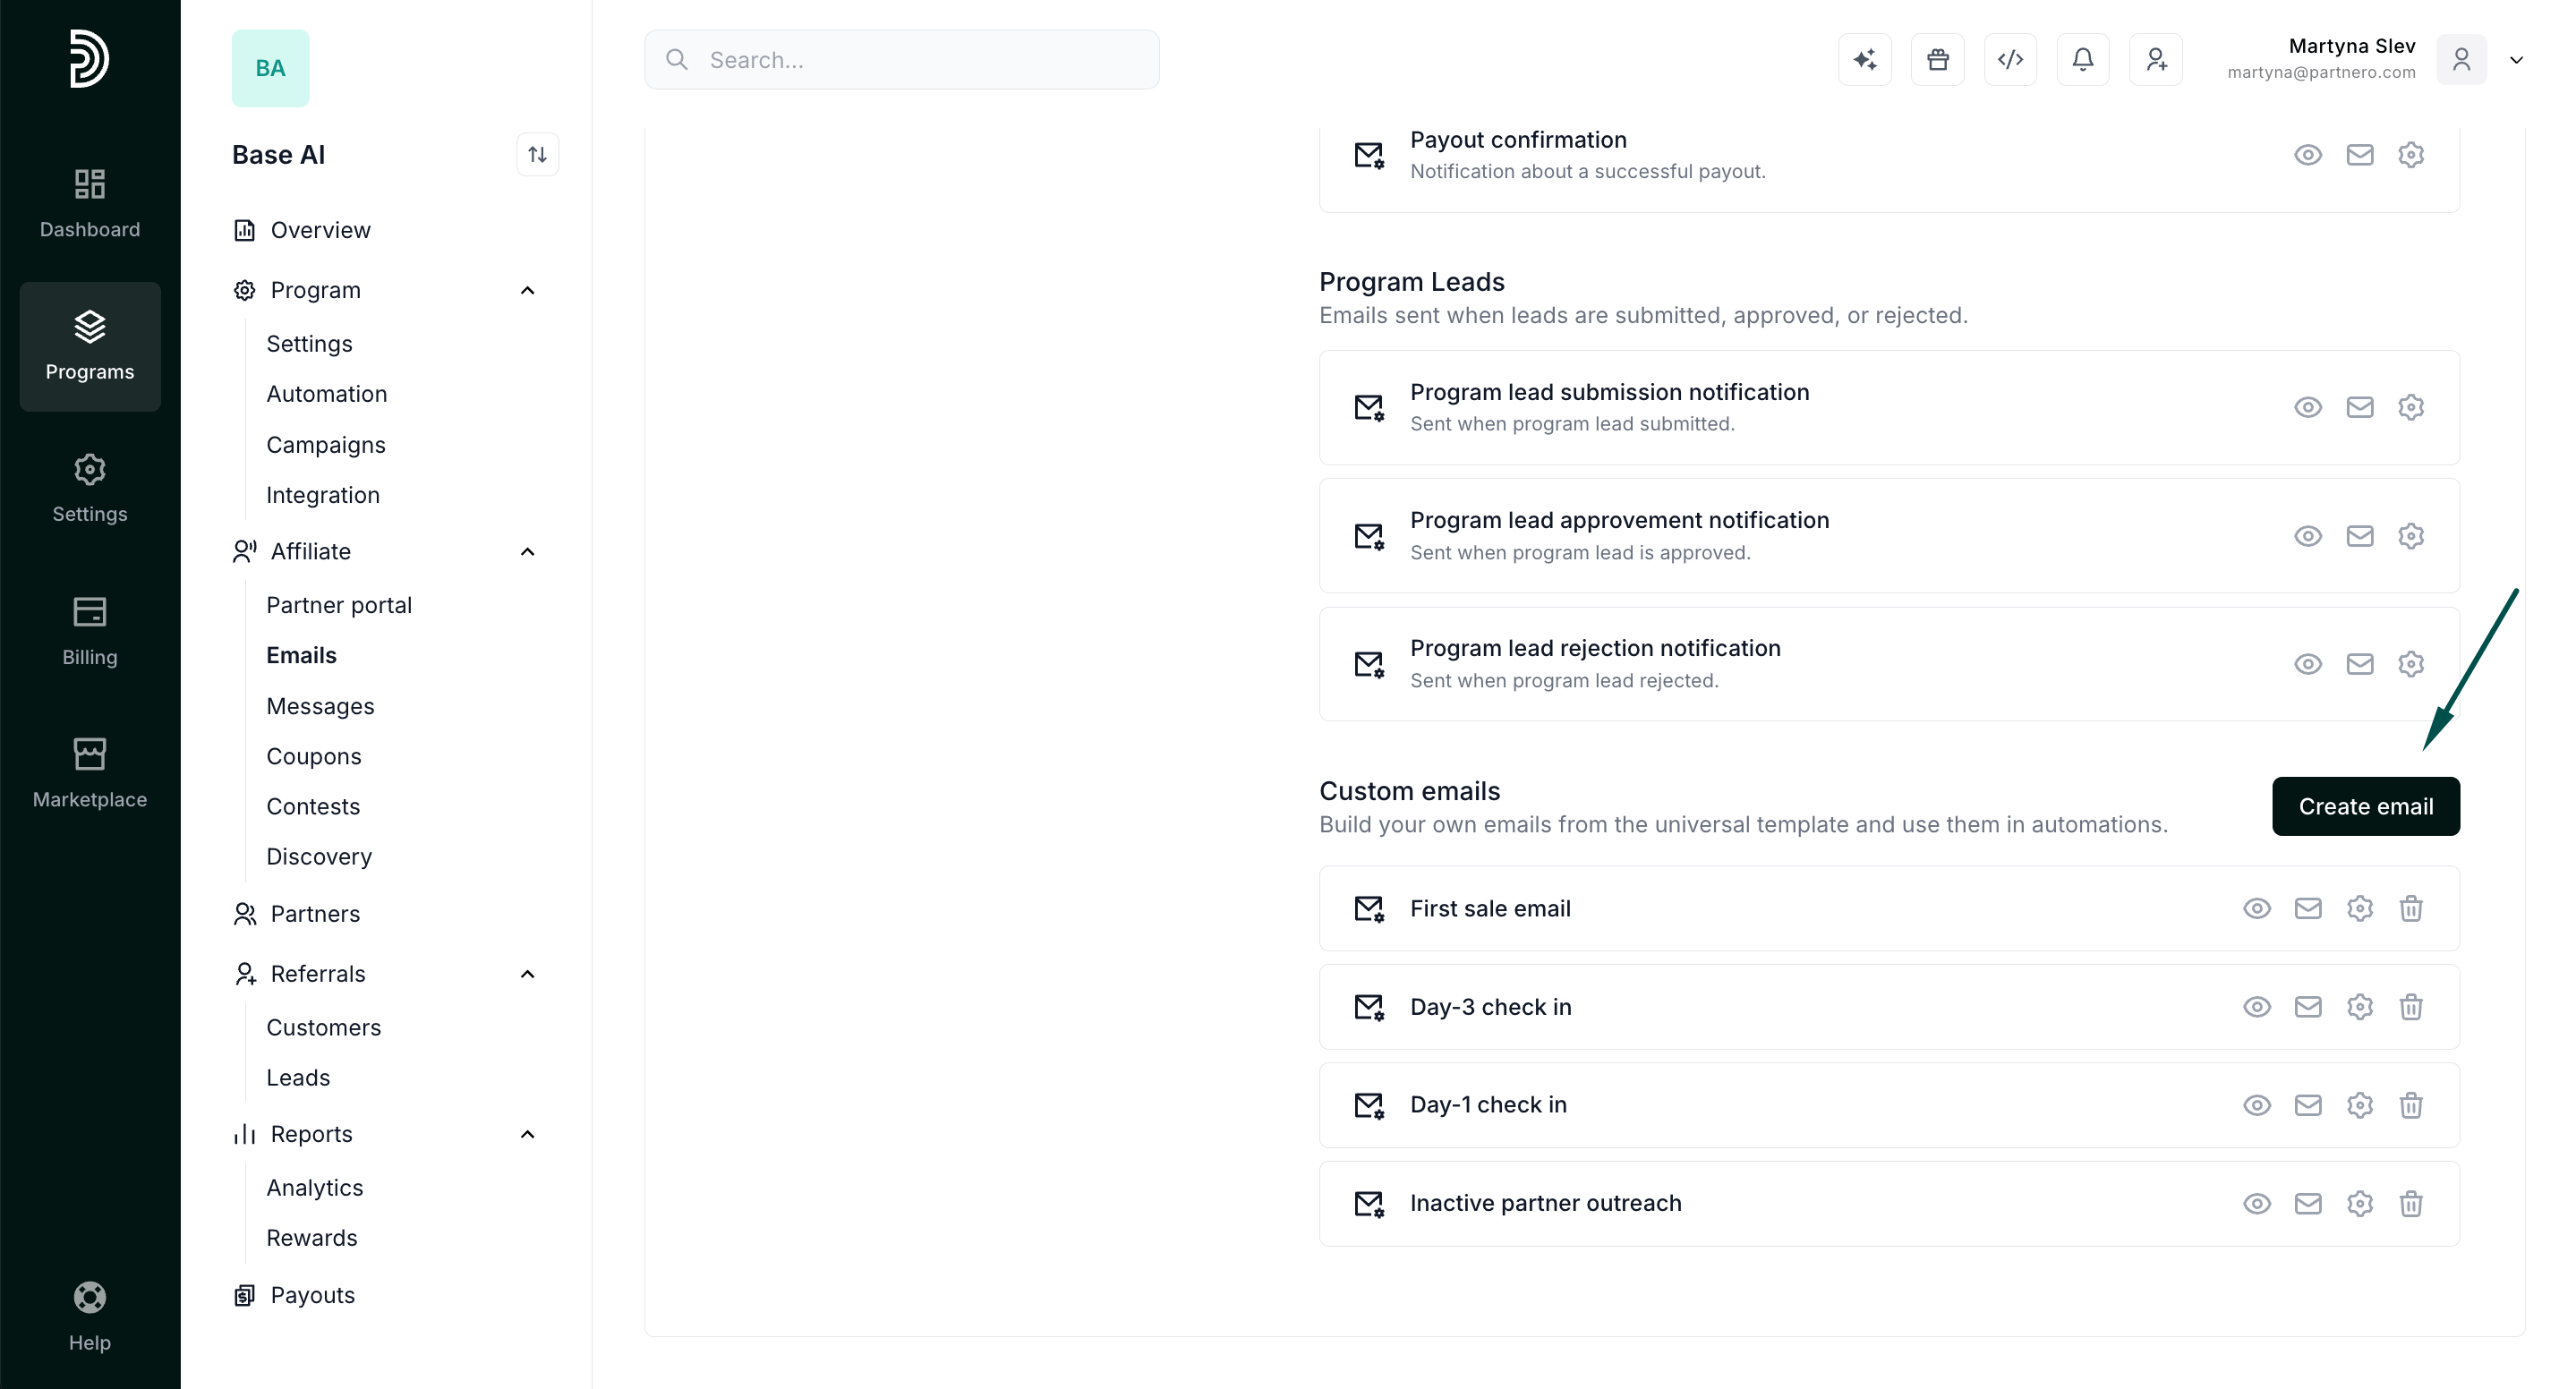Collapse the Affiliate menu group
This screenshot has width=2576, height=1389.
528,552
